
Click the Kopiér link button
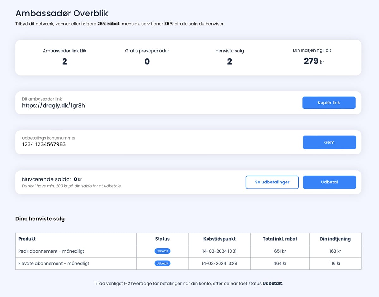pyautogui.click(x=329, y=103)
